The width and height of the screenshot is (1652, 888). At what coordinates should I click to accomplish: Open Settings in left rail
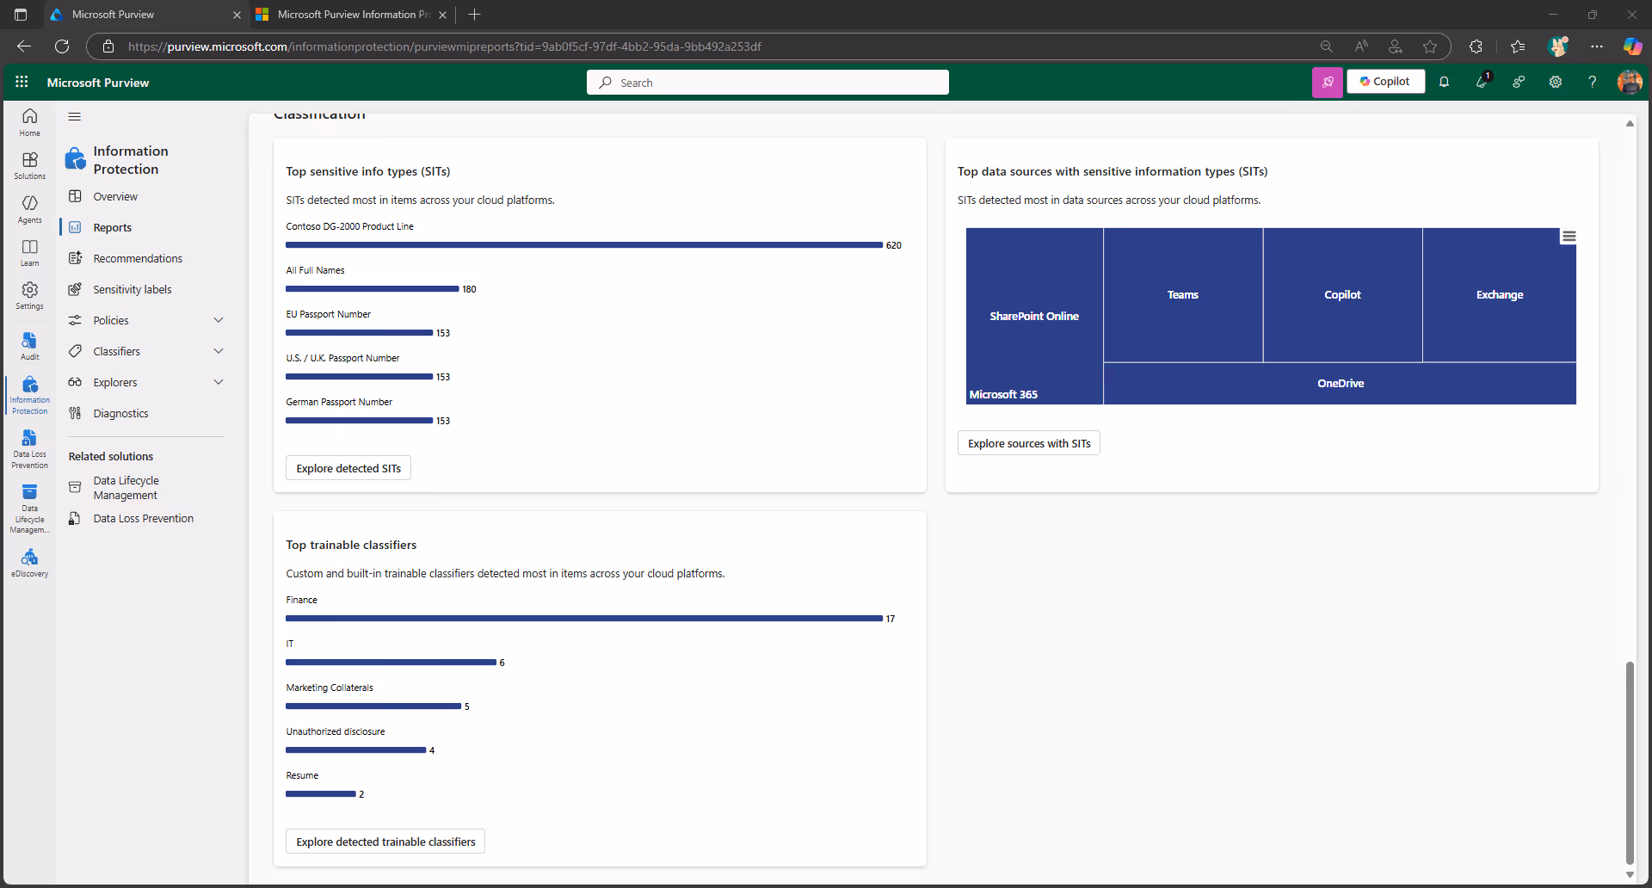click(30, 296)
